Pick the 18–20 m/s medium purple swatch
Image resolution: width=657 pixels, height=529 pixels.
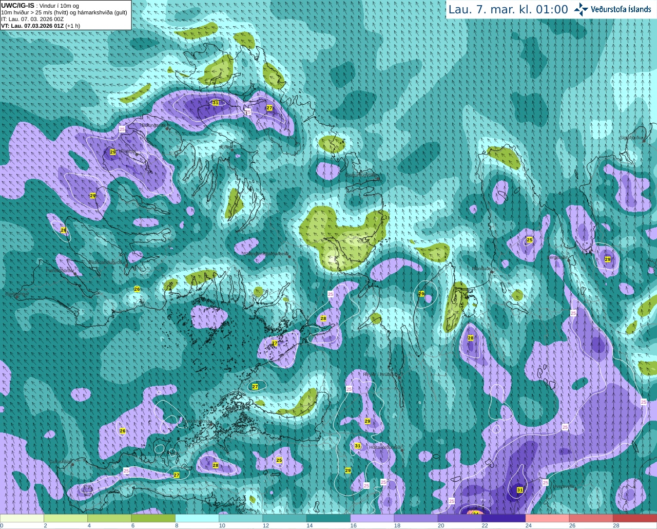point(416,518)
